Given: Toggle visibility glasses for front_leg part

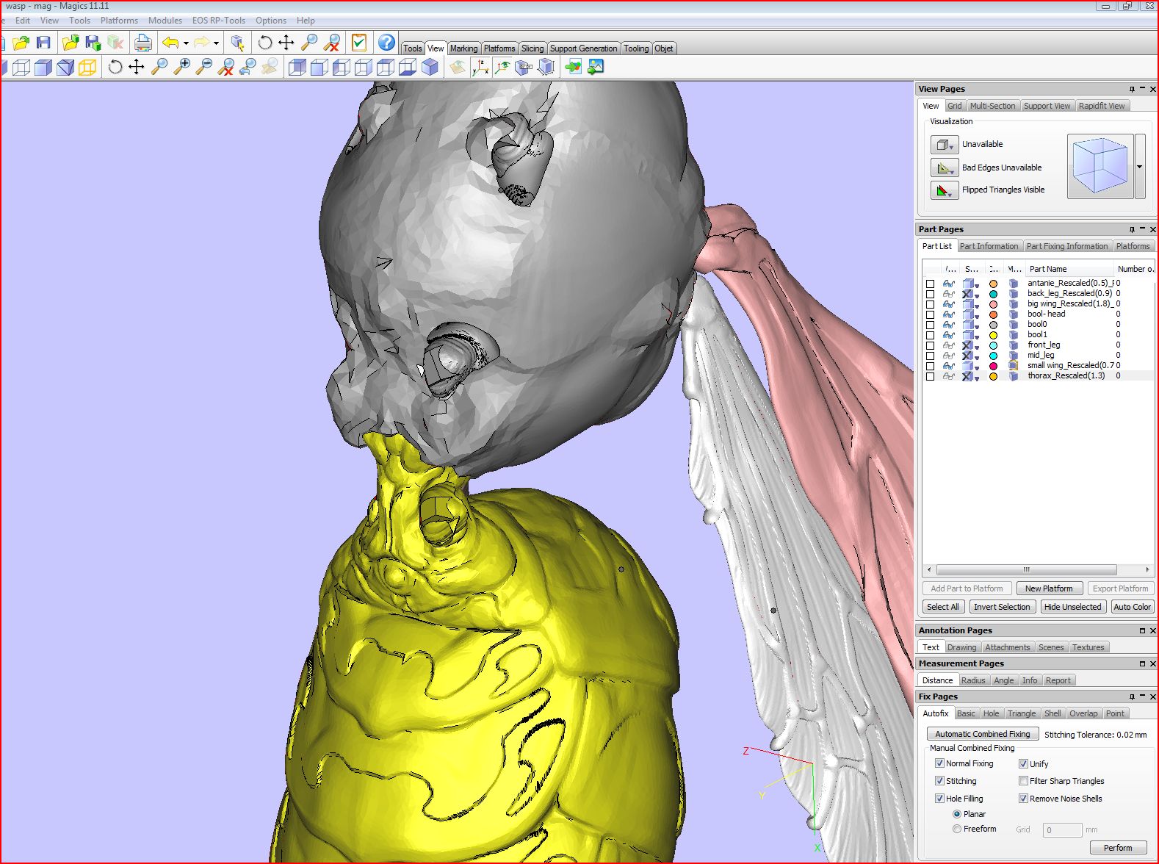Looking at the screenshot, I should (x=949, y=345).
